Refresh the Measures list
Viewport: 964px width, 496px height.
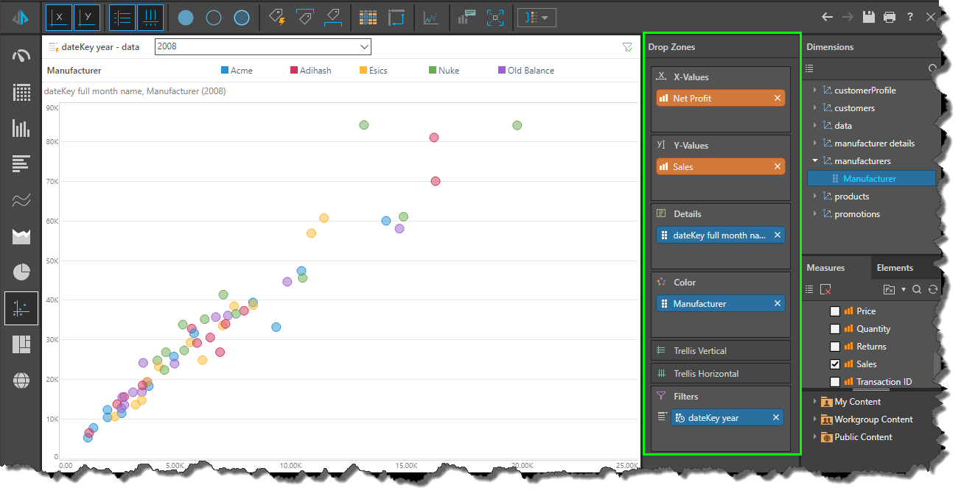point(933,289)
